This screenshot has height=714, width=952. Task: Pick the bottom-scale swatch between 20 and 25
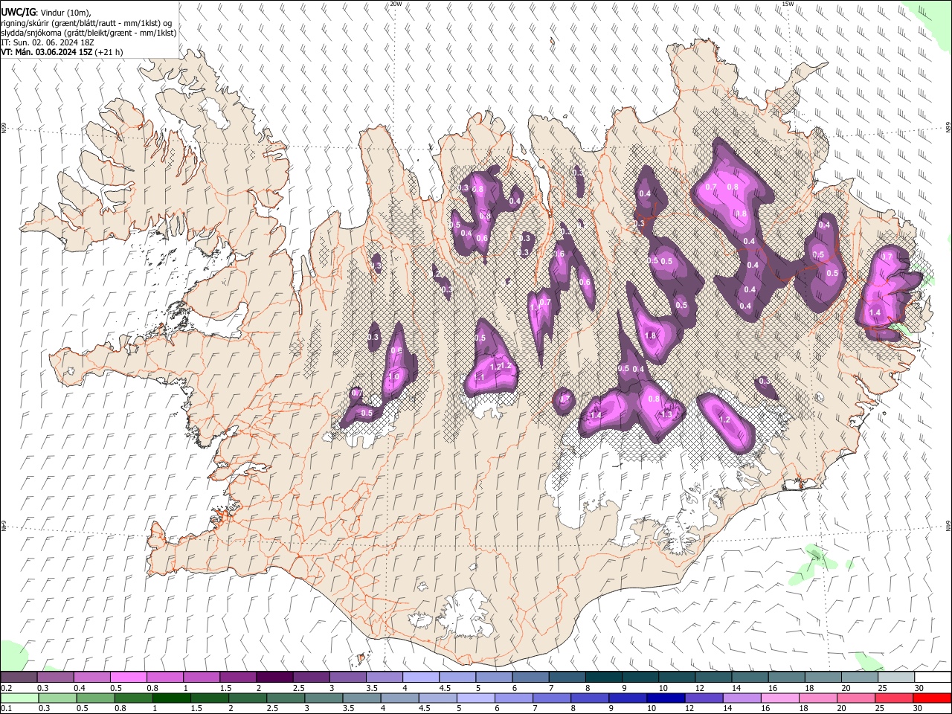(x=855, y=698)
